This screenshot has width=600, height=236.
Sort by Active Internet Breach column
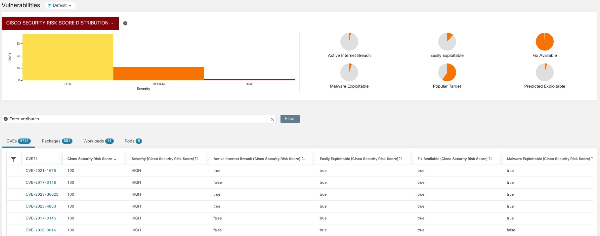pos(259,159)
